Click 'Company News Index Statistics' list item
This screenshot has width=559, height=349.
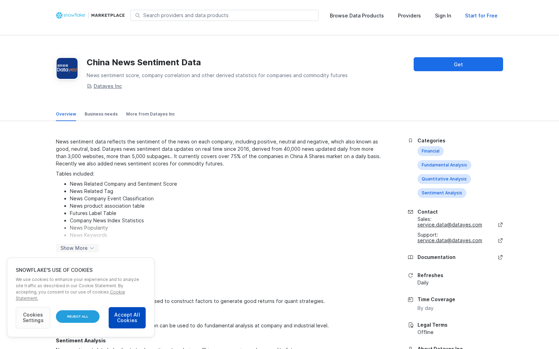[107, 221]
